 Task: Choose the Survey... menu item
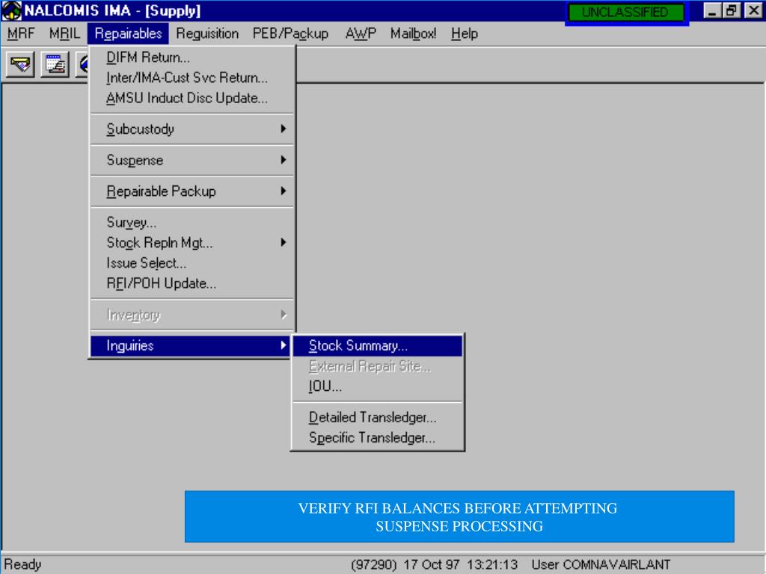[192, 223]
